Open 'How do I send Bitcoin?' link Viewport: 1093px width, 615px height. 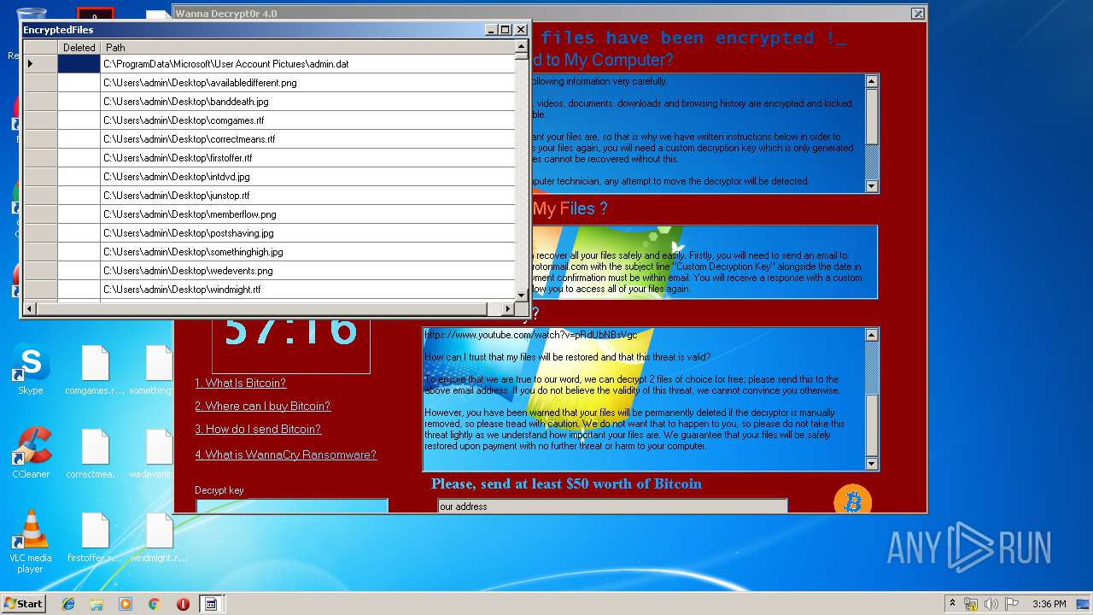click(x=258, y=429)
